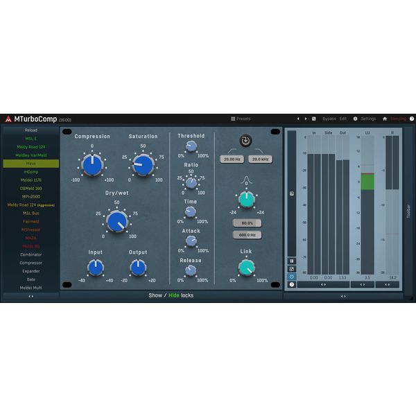Open the vertical Toolbar strip
Viewport: 416px width, 416px height.
tap(408, 211)
